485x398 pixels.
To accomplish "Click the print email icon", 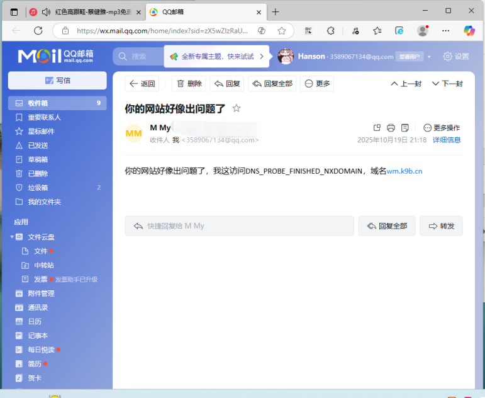I will point(391,128).
